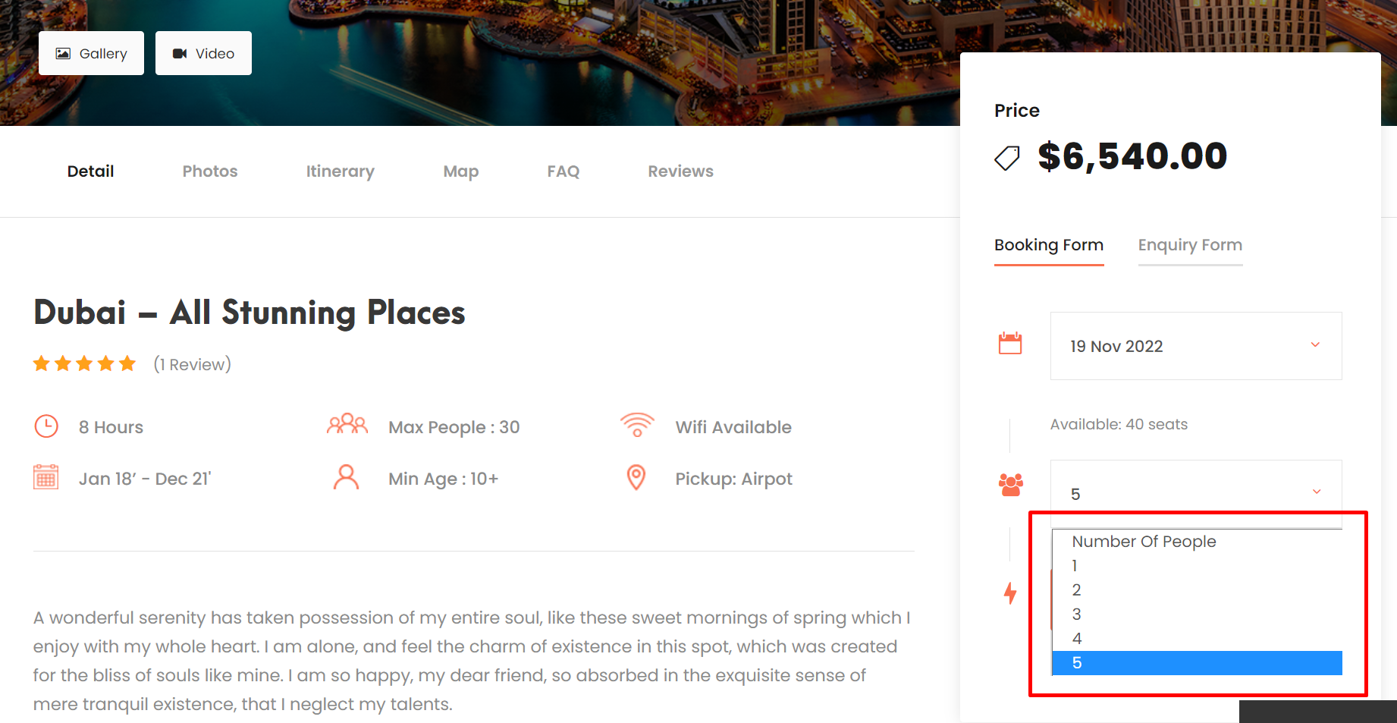Click the people group icon in booking form
Screen dimensions: 1397x723
tap(1011, 484)
